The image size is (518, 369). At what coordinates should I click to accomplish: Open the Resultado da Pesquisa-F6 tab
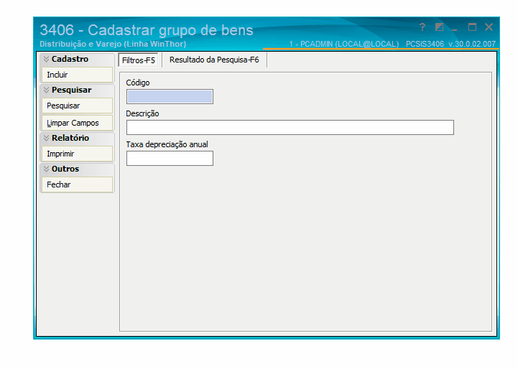click(214, 60)
